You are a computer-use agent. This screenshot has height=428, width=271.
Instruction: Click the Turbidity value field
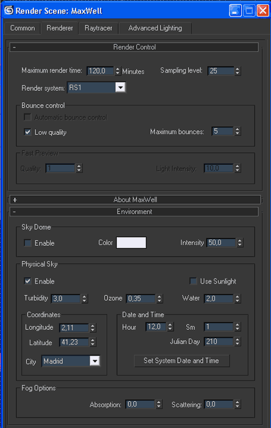(x=66, y=299)
